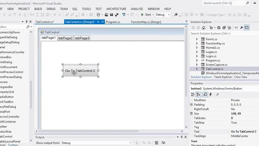Click the Save toolbar icon
The image size is (259, 146).
112,15
